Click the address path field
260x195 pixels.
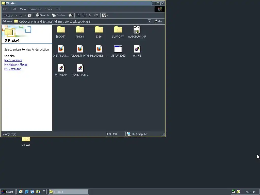[80, 22]
